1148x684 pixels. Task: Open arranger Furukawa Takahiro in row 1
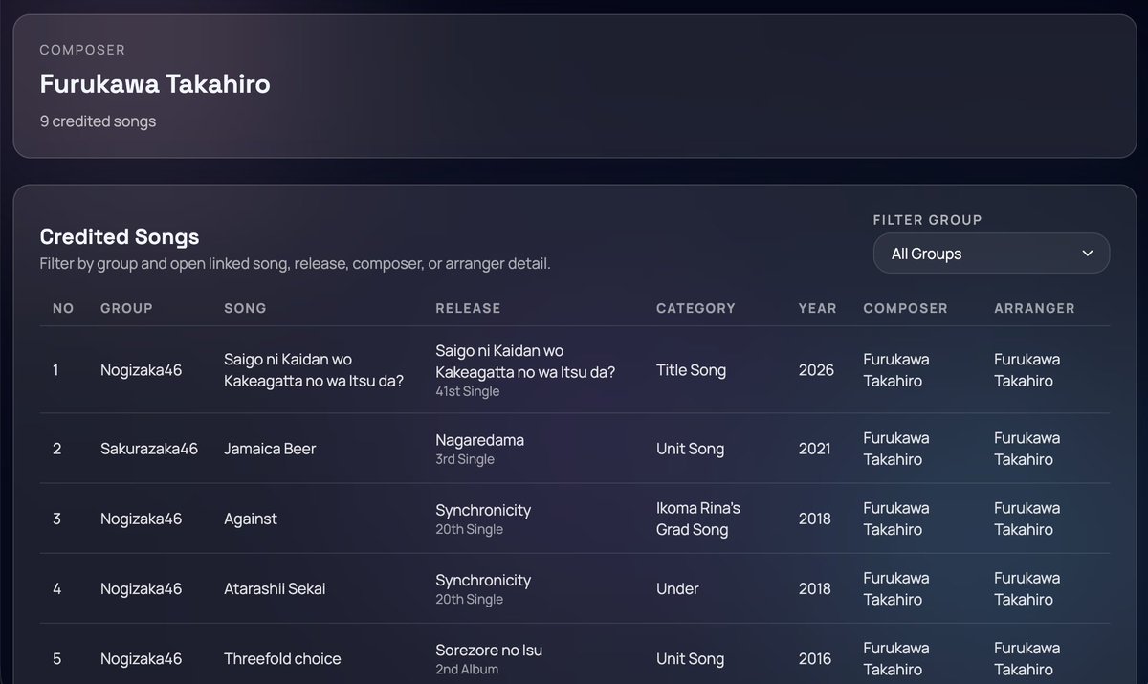(1027, 370)
